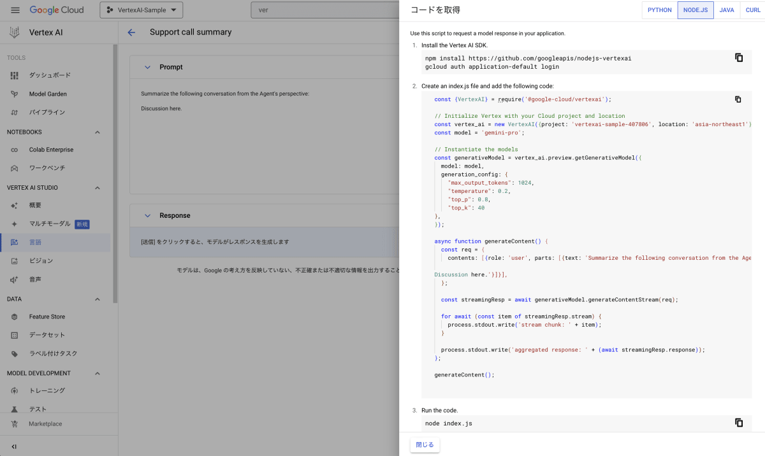Click the コードを取得 panel heading
This screenshot has width=765, height=456.
pos(435,10)
